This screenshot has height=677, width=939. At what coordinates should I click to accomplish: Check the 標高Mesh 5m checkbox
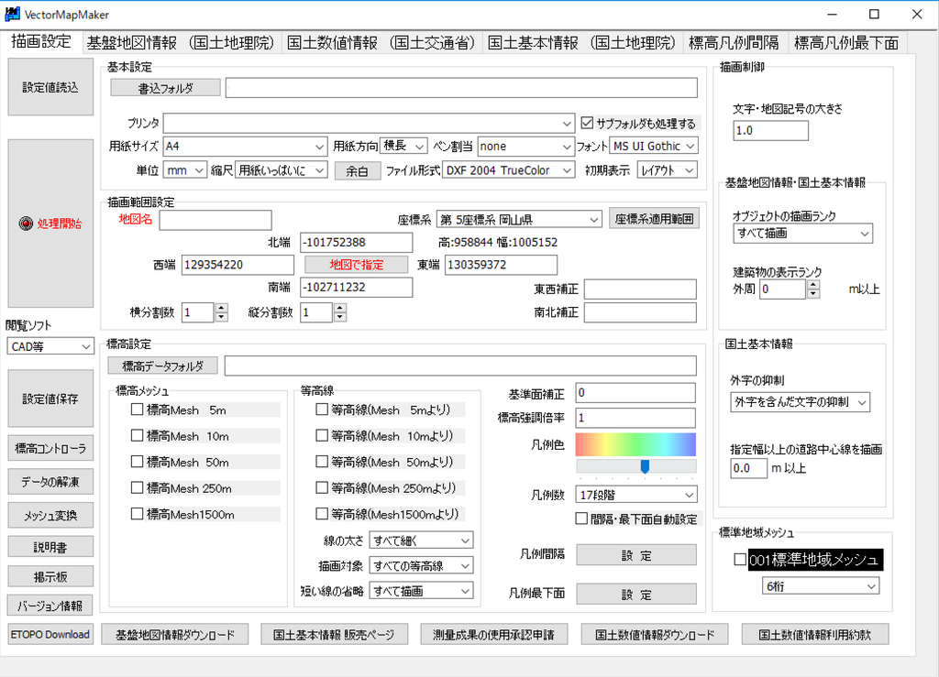138,409
